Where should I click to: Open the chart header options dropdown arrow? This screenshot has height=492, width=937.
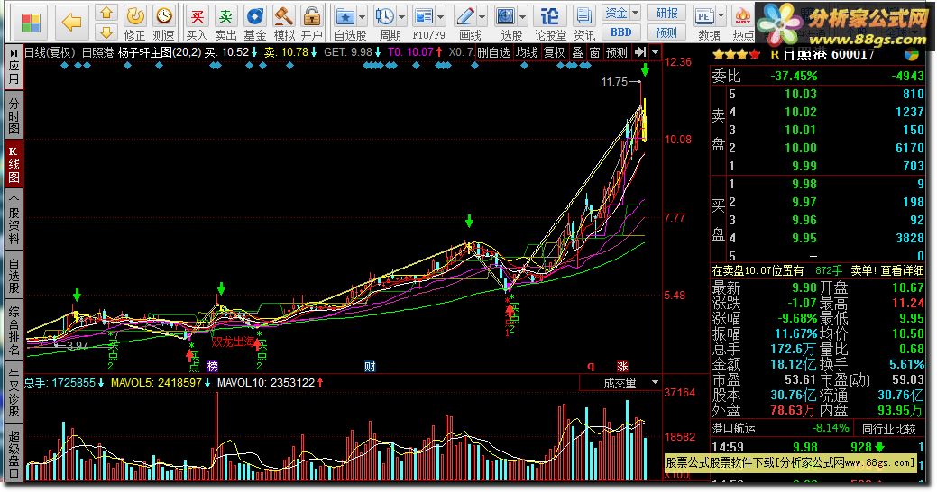(x=656, y=52)
